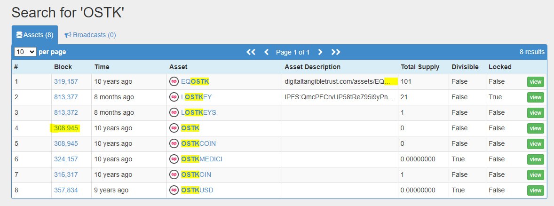The width and height of the screenshot is (554, 206).
Task: Go to first page double-left arrows
Action: (251, 52)
